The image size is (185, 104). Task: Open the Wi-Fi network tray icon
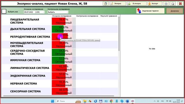coord(167,101)
